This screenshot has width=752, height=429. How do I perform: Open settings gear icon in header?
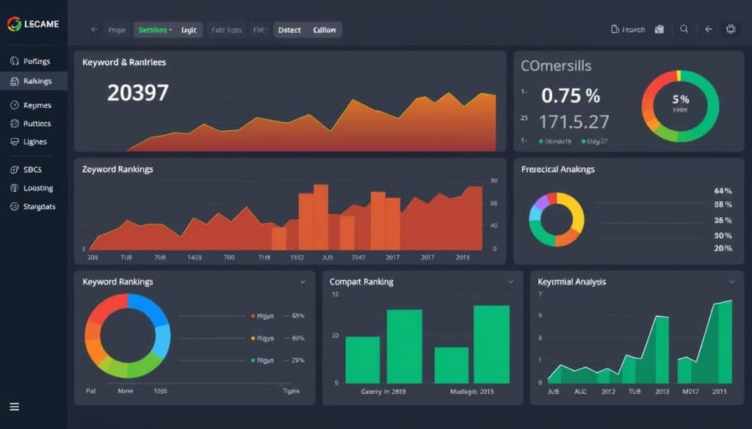731,29
